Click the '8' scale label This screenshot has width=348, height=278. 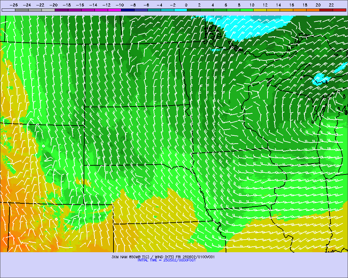click(x=239, y=5)
